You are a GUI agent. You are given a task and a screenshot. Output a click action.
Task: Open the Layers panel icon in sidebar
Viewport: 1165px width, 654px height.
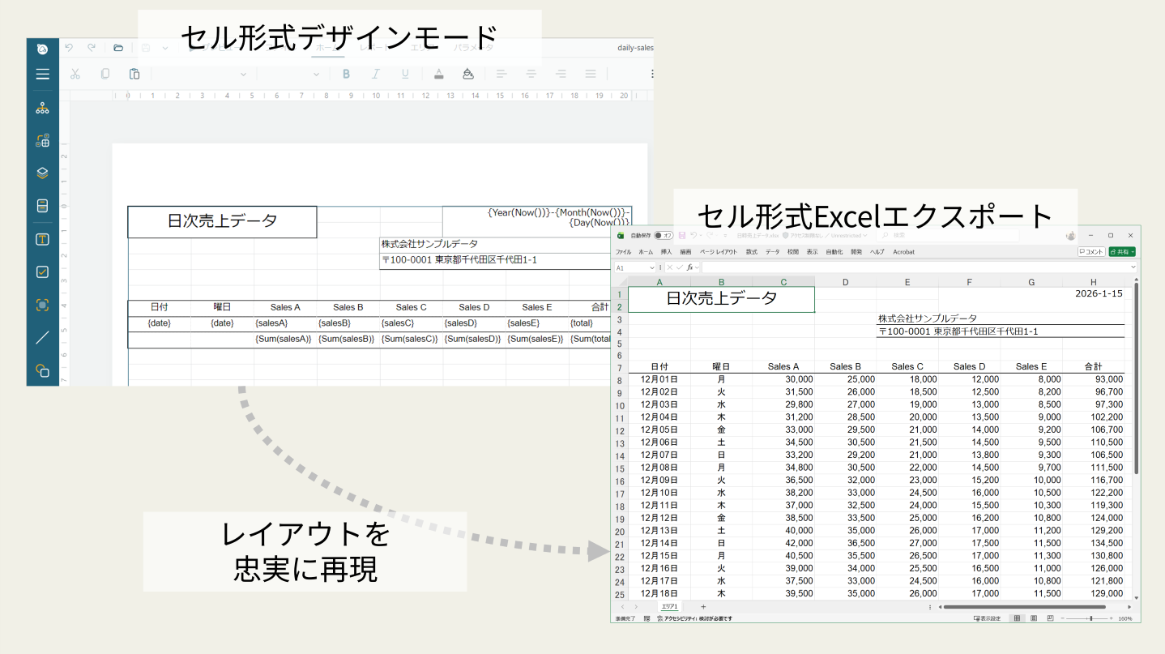pyautogui.click(x=43, y=173)
